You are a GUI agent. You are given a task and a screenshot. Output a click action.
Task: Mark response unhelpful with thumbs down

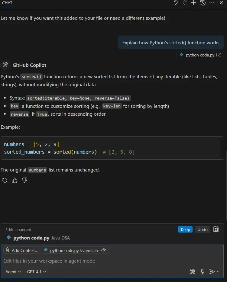[24, 180]
